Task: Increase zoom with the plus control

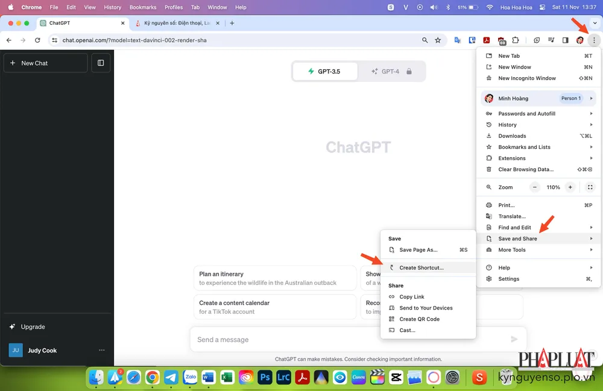Action: click(x=570, y=187)
